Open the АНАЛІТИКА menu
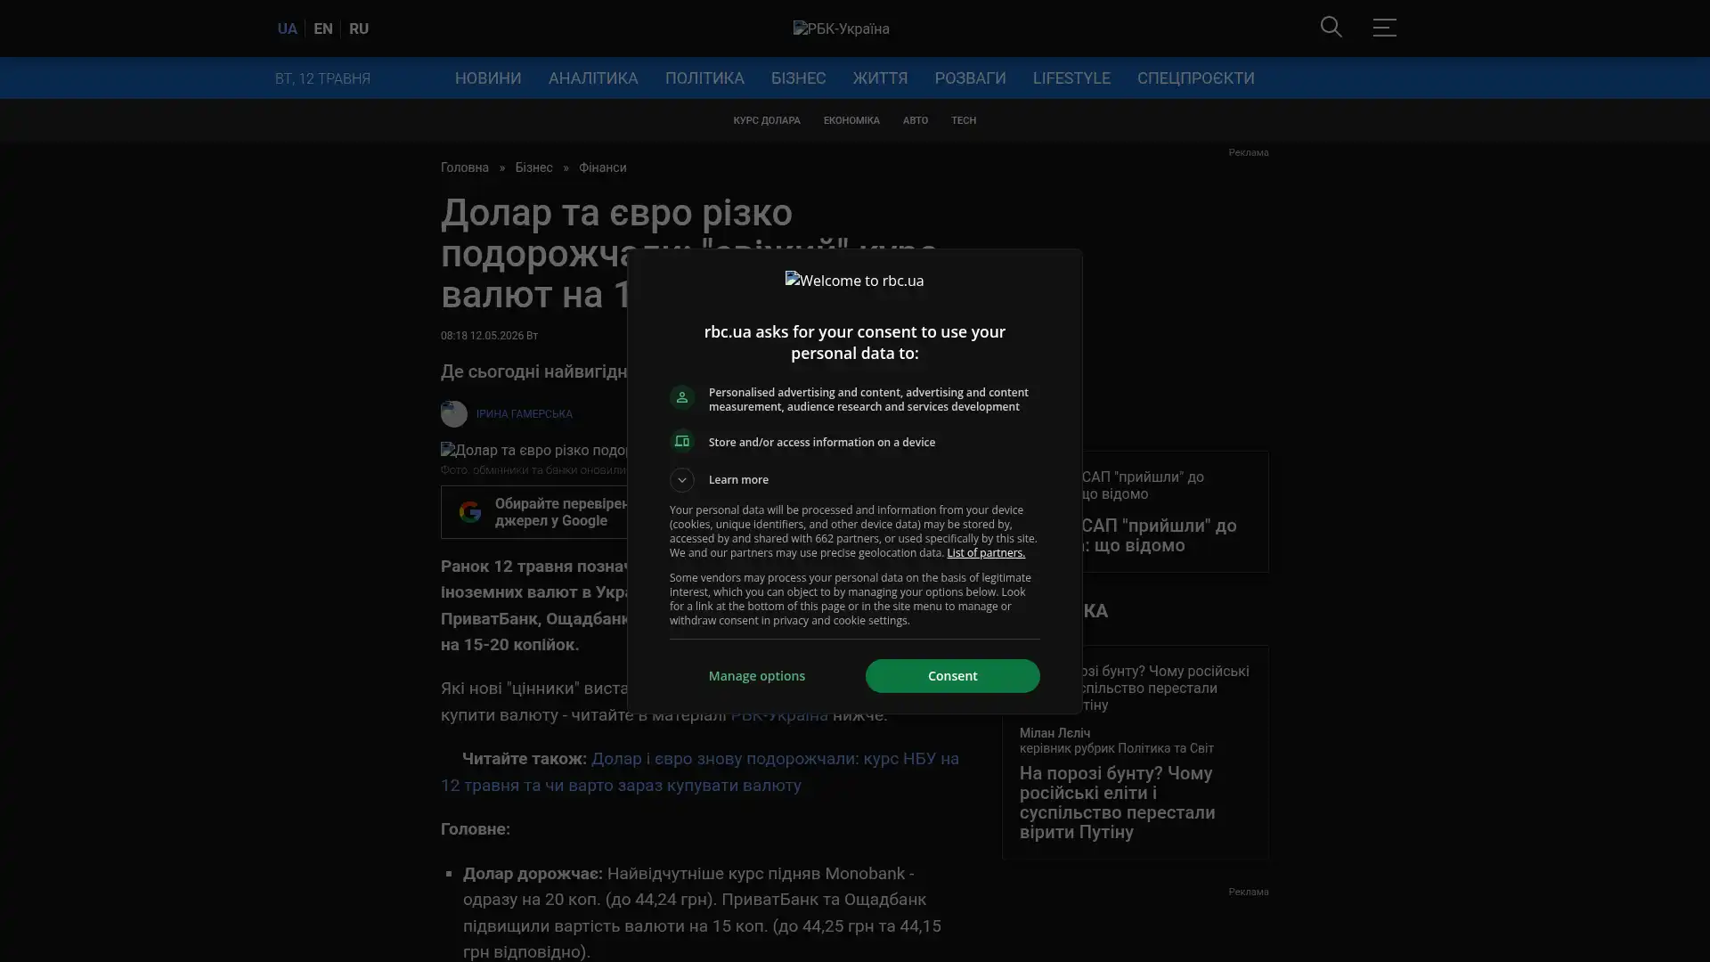1710x962 pixels. pos(593,78)
